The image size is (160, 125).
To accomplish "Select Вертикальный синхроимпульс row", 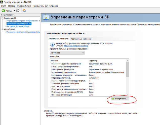I will (88, 72).
